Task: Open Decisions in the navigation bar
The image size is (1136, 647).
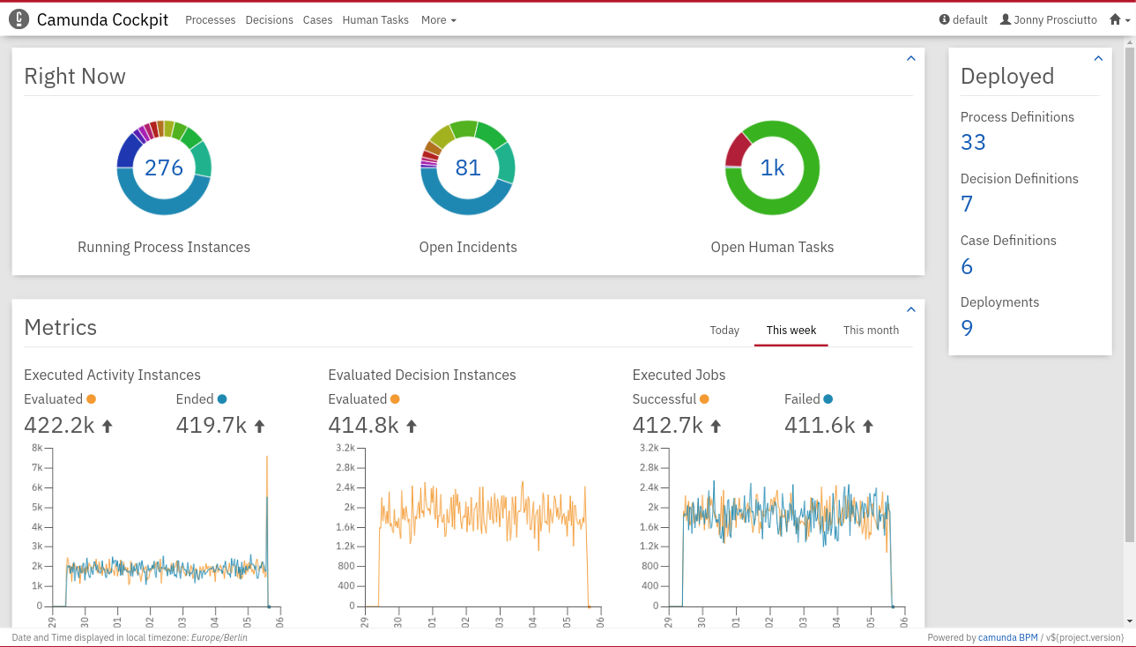Action: [270, 19]
